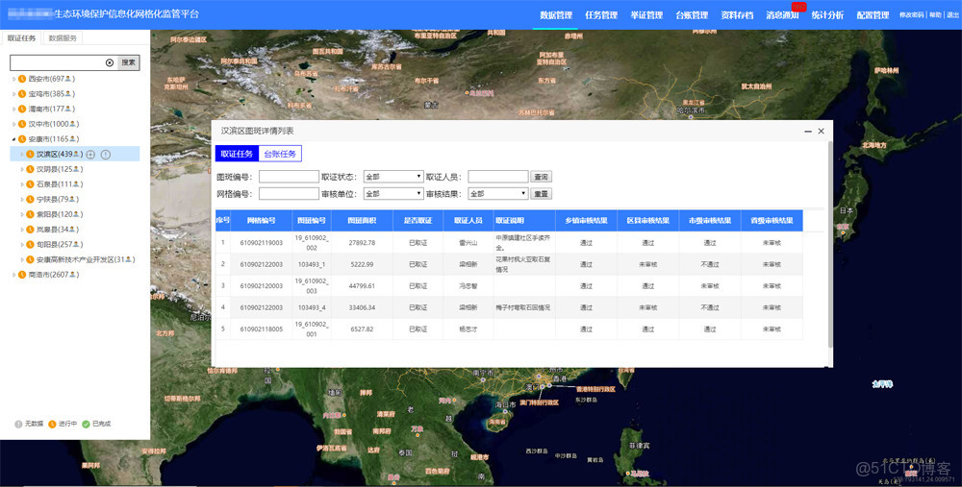The width and height of the screenshot is (962, 487).
Task: Click the cell 梅子村弯取石回情况
Action: click(x=523, y=307)
